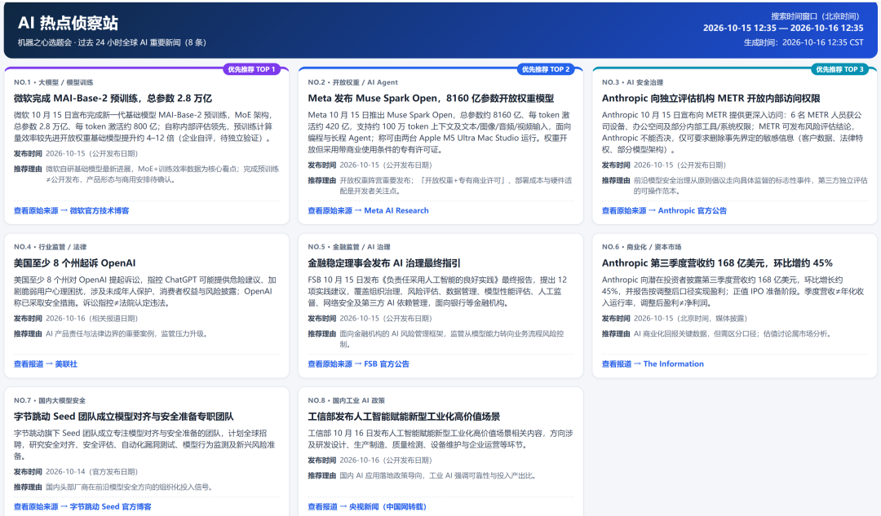Click the summary paragraph of the OpenAI lawsuit card
The height and width of the screenshot is (516, 881).
[x=145, y=291]
